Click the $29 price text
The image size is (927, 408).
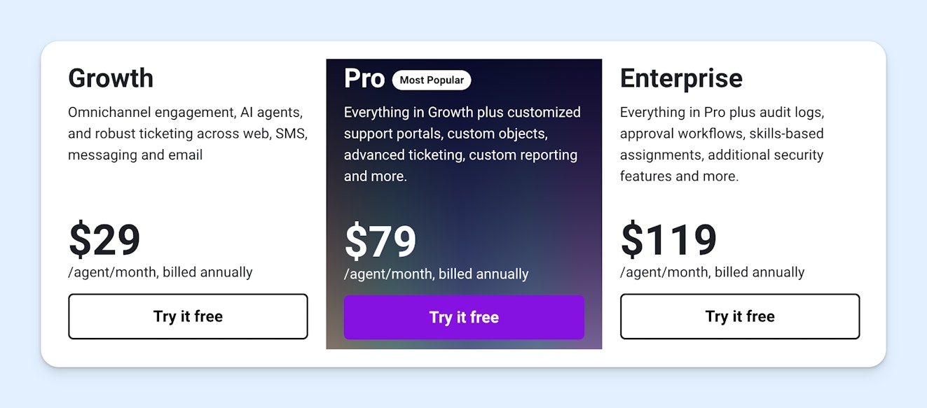[104, 239]
